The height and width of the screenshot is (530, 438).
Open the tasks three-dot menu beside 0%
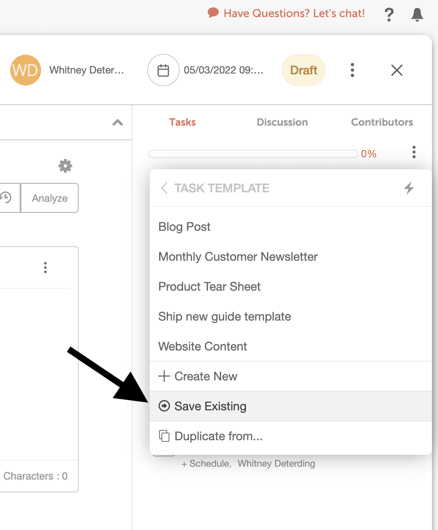pyautogui.click(x=414, y=152)
